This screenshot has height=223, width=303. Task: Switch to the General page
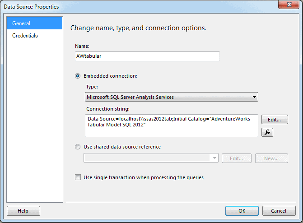tap(35, 23)
